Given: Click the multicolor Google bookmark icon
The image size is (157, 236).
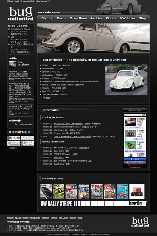Looking at the screenshot, I should [26, 132].
